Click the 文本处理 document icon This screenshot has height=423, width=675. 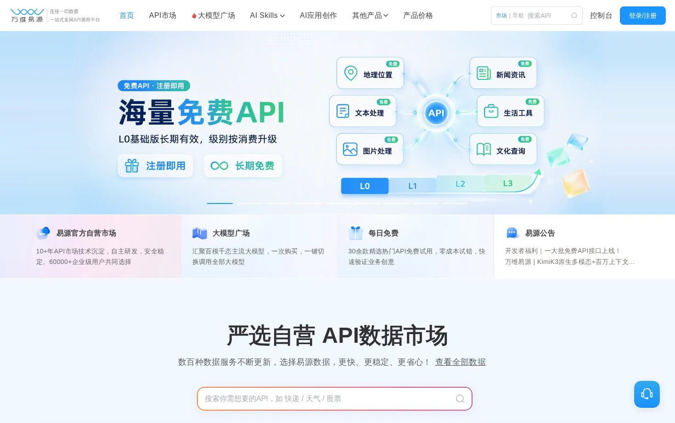coord(343,111)
